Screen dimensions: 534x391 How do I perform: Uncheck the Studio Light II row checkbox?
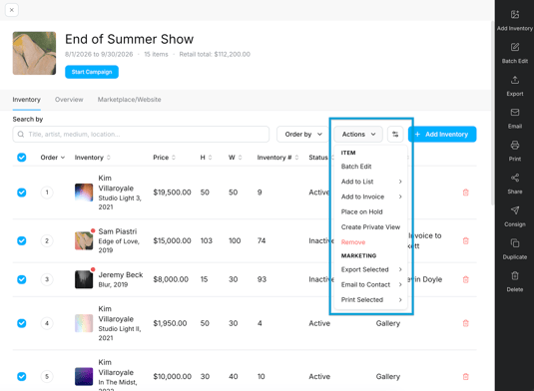coord(21,323)
